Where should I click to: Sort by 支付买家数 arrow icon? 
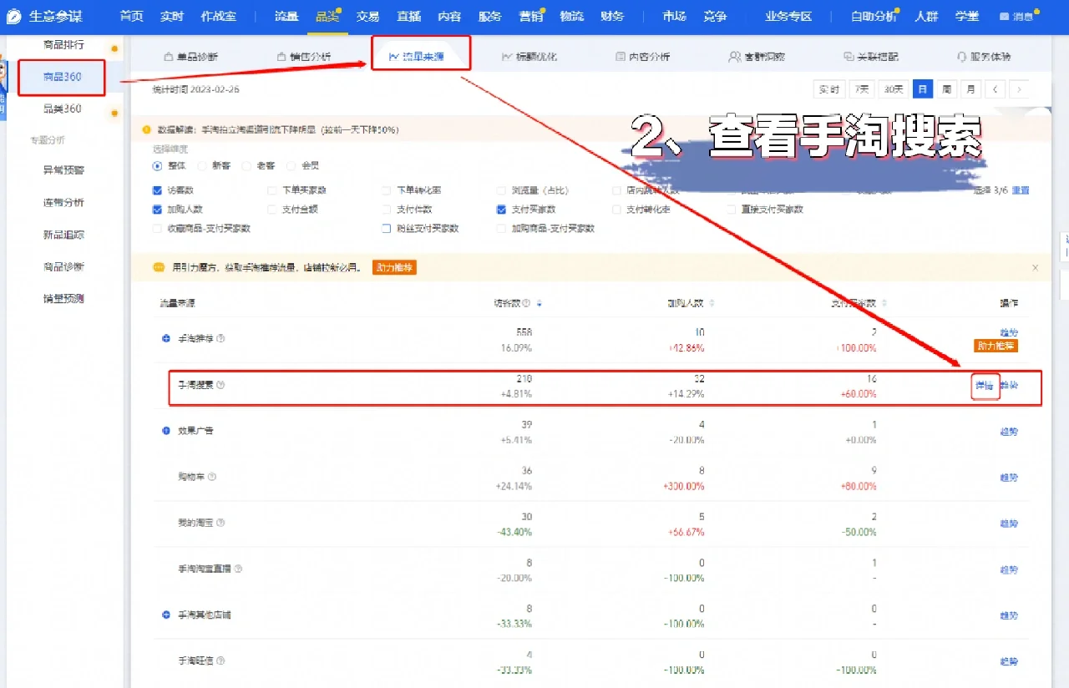[x=884, y=303]
